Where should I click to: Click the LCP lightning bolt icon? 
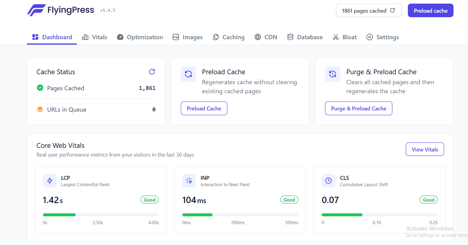(50, 181)
